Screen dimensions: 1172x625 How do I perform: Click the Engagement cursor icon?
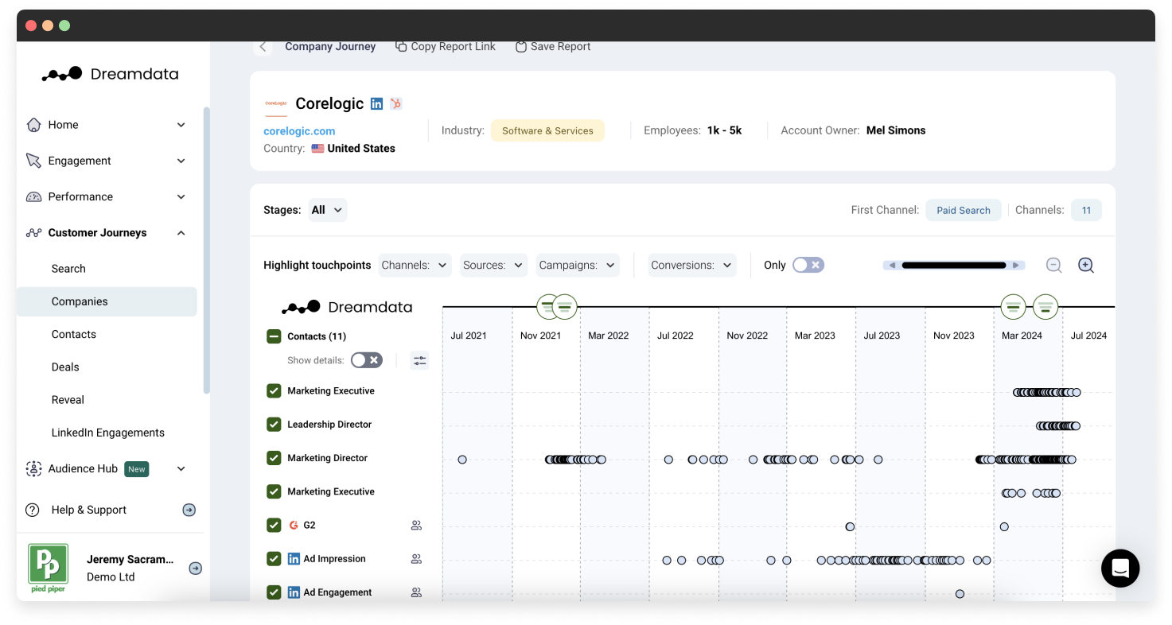33,161
